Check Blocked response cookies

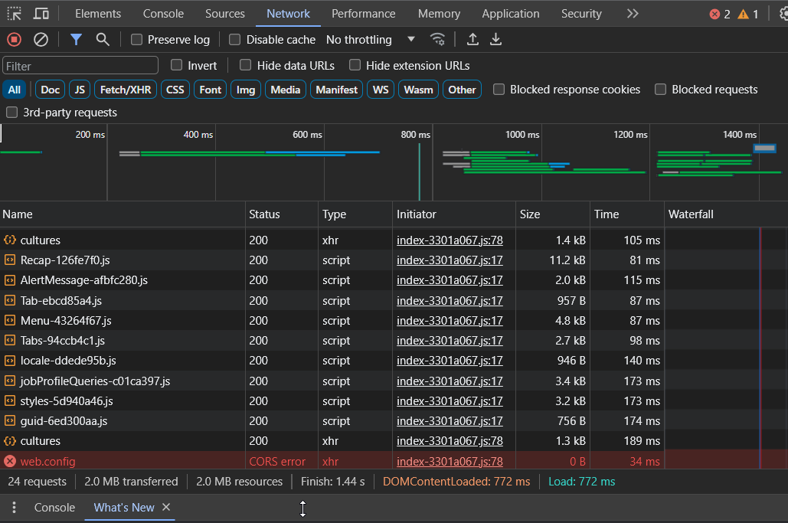(x=499, y=90)
